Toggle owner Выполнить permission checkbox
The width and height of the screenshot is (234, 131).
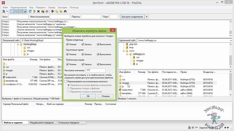[98, 44]
